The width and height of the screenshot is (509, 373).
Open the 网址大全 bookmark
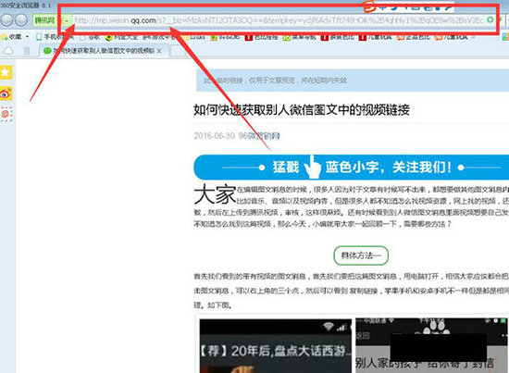click(121, 37)
